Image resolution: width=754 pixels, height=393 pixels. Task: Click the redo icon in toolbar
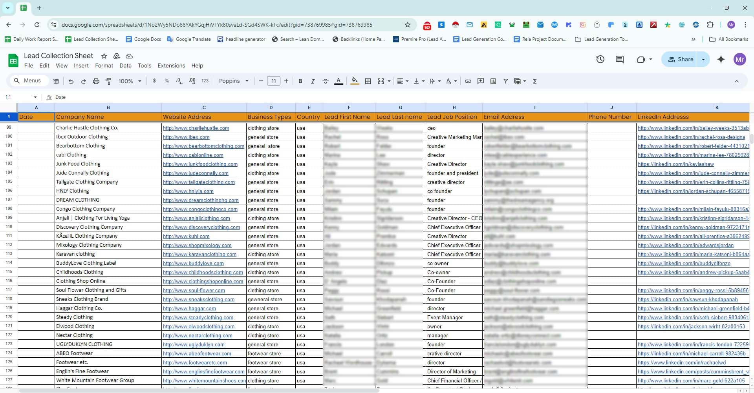(x=83, y=81)
